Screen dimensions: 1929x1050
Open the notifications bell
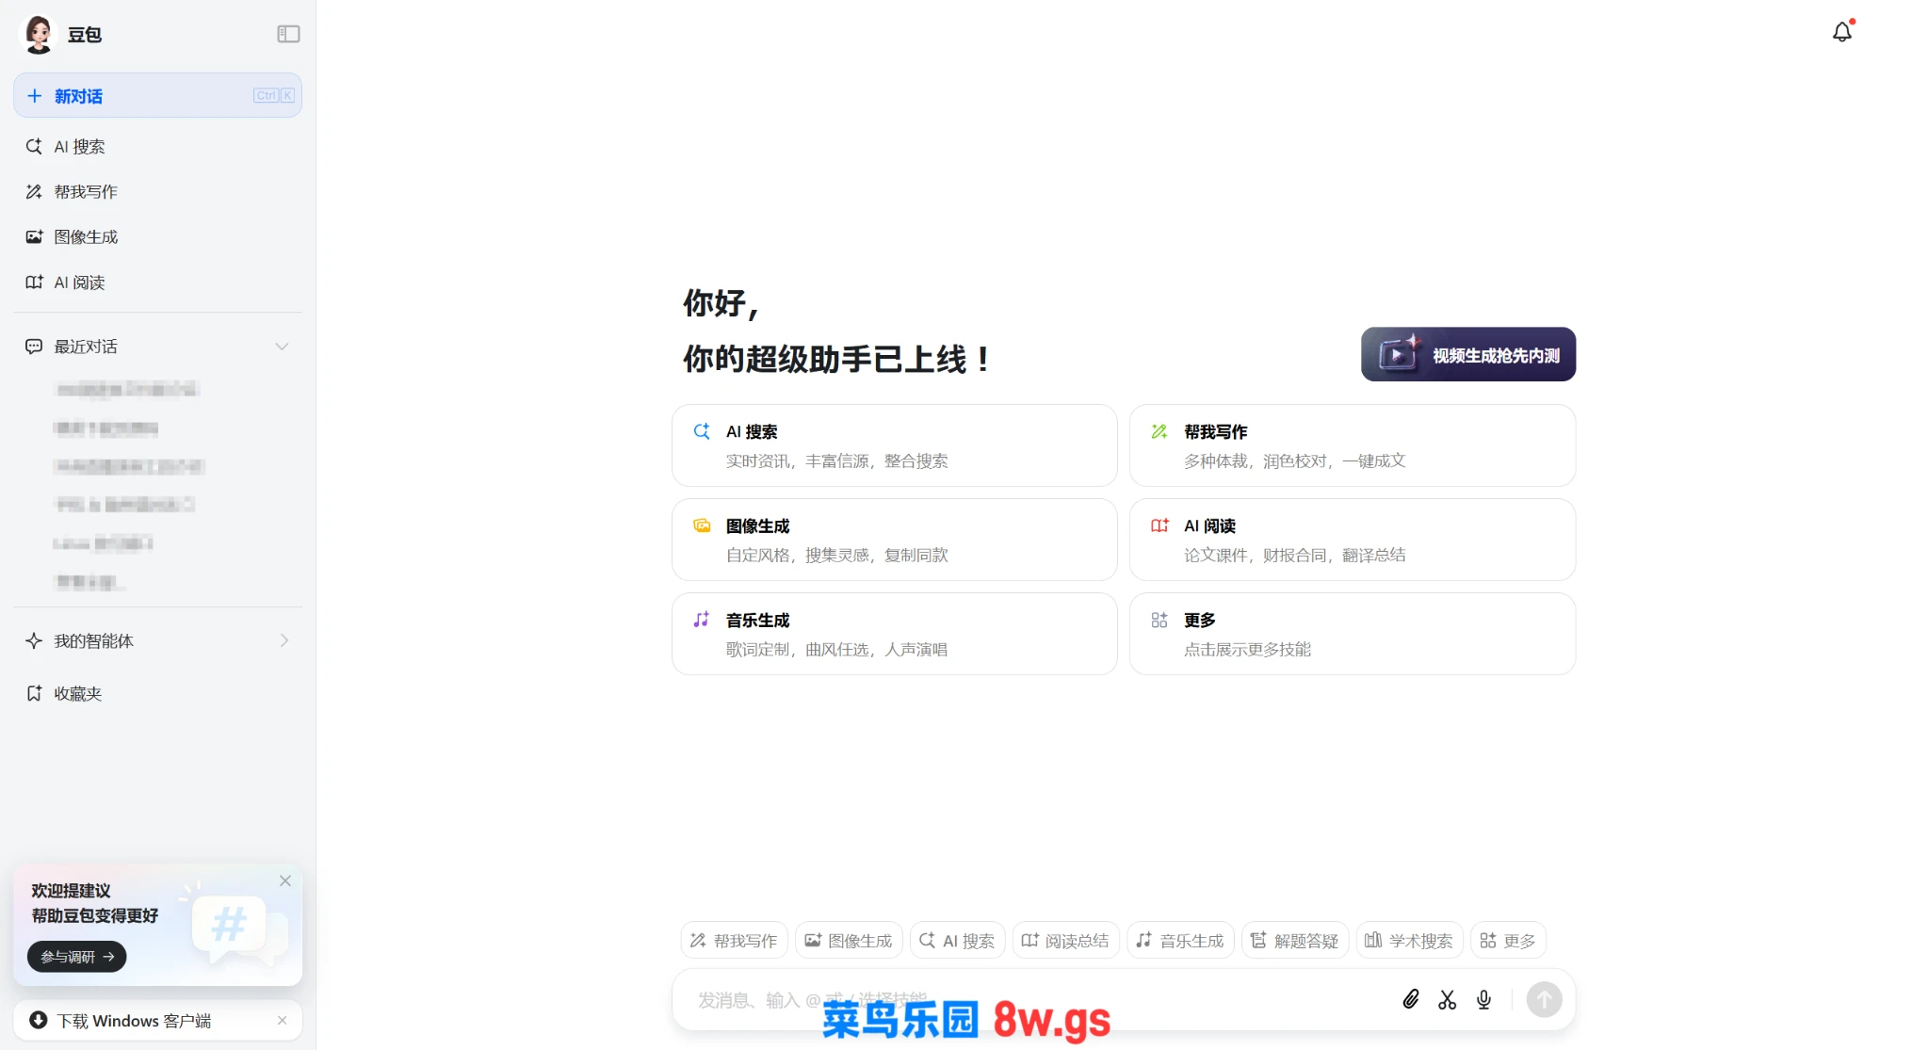(1842, 32)
